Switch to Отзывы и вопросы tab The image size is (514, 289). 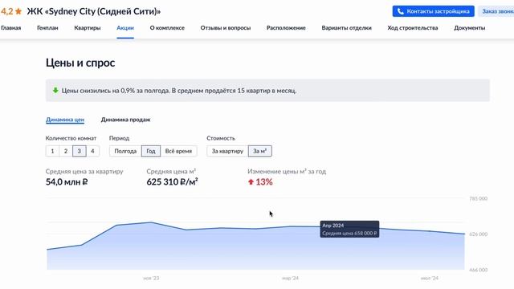point(226,28)
